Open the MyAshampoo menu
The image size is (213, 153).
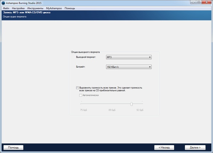(54, 8)
